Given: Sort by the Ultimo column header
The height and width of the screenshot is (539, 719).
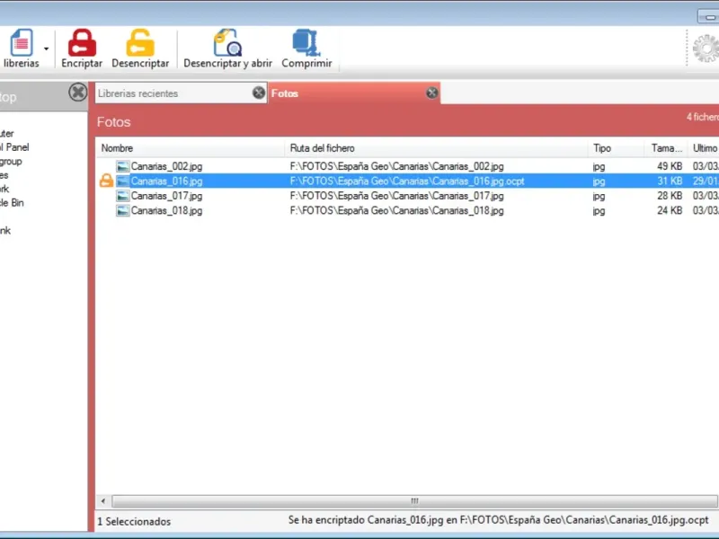Looking at the screenshot, I should point(704,148).
